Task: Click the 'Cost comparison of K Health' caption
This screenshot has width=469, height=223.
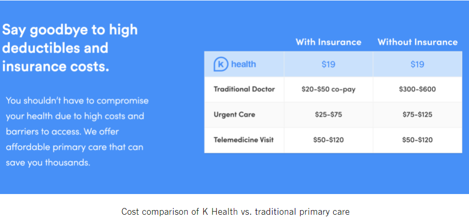Action: pyautogui.click(x=235, y=212)
